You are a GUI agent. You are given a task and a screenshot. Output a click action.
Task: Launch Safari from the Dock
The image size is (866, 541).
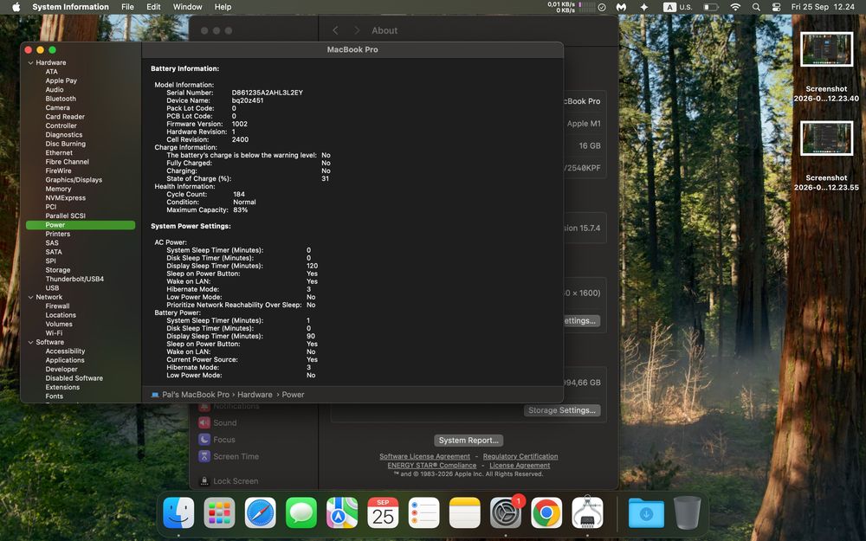260,512
